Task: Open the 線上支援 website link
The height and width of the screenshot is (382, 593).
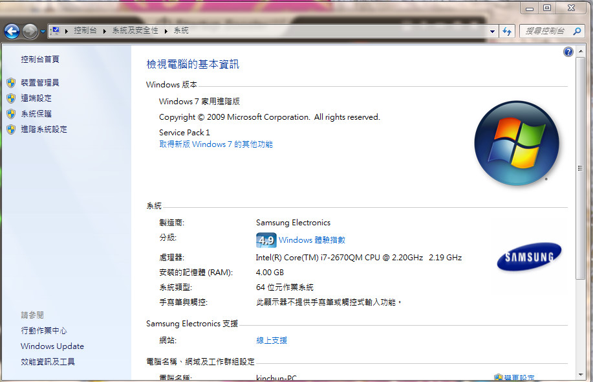Action: coord(272,341)
